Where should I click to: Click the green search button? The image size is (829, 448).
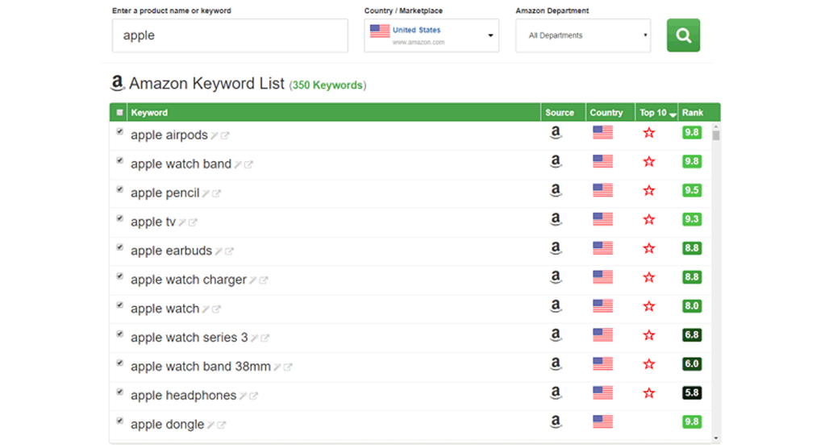[683, 35]
